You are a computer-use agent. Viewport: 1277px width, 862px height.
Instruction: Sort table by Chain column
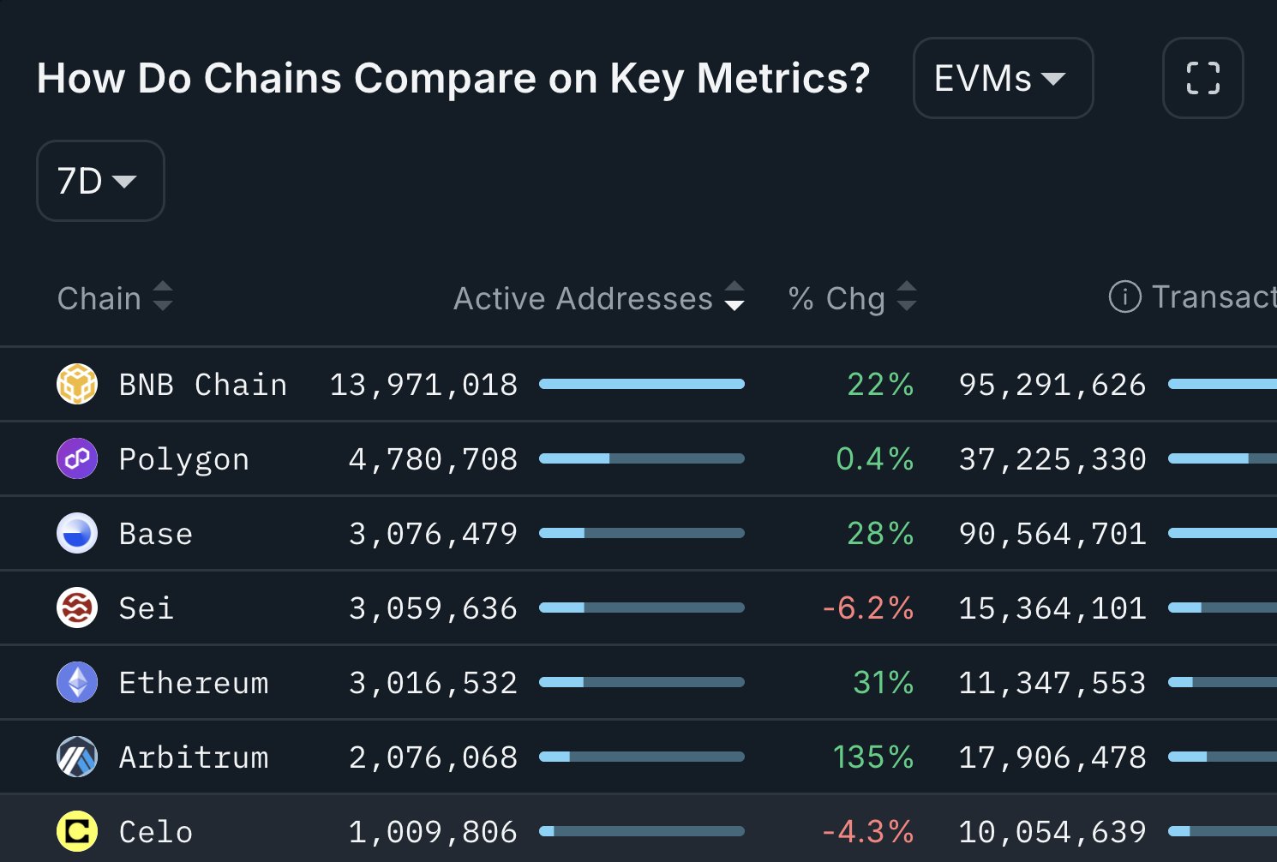115,298
